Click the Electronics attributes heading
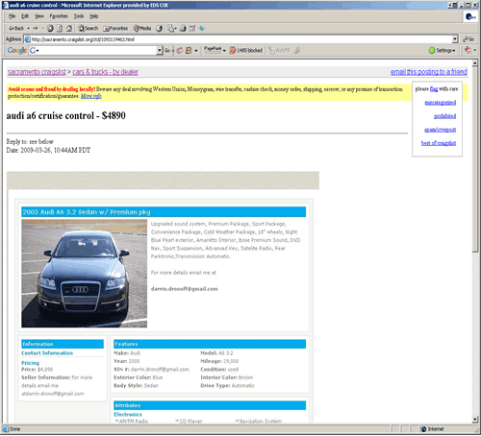The image size is (481, 436). coord(128,415)
